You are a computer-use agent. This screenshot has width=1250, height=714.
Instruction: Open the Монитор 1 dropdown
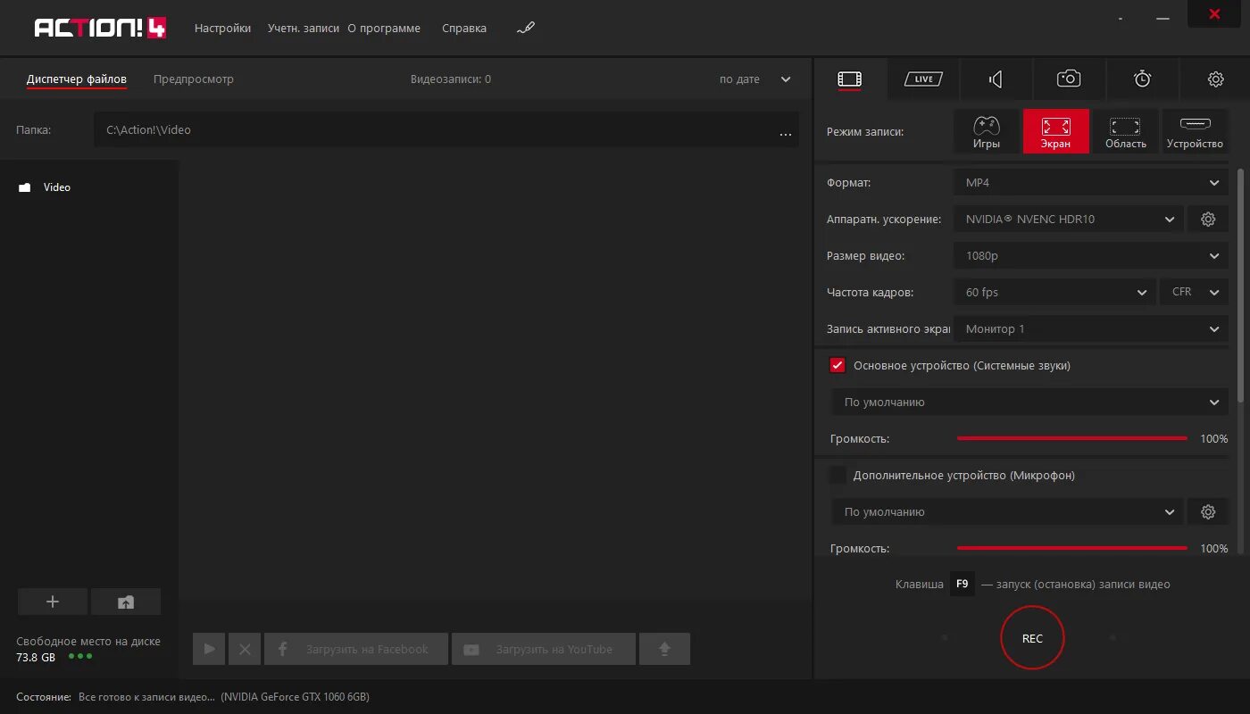click(x=1091, y=328)
